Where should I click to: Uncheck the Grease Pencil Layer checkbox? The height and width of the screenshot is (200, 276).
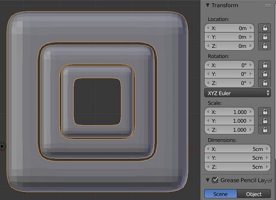[215, 180]
